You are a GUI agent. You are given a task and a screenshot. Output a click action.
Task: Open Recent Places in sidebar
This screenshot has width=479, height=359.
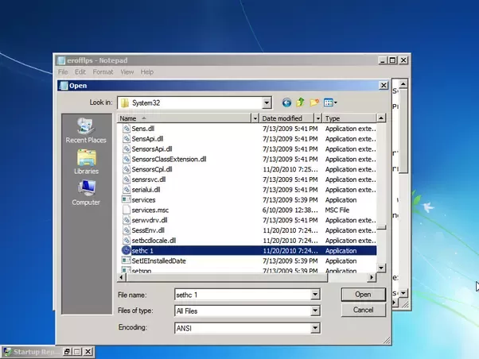(x=86, y=130)
